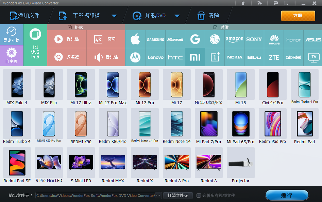Click the 格式 format section header
Viewport: 322px width, 202px height.
click(75, 27)
